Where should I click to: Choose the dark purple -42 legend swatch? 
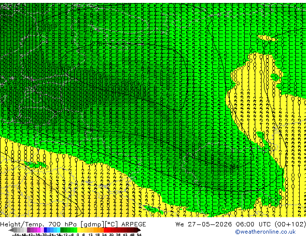point(28,230)
